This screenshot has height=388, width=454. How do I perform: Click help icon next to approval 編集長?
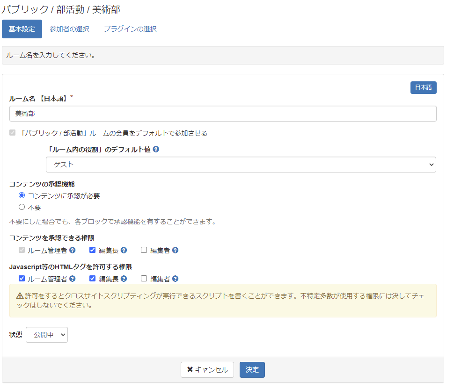click(x=124, y=250)
